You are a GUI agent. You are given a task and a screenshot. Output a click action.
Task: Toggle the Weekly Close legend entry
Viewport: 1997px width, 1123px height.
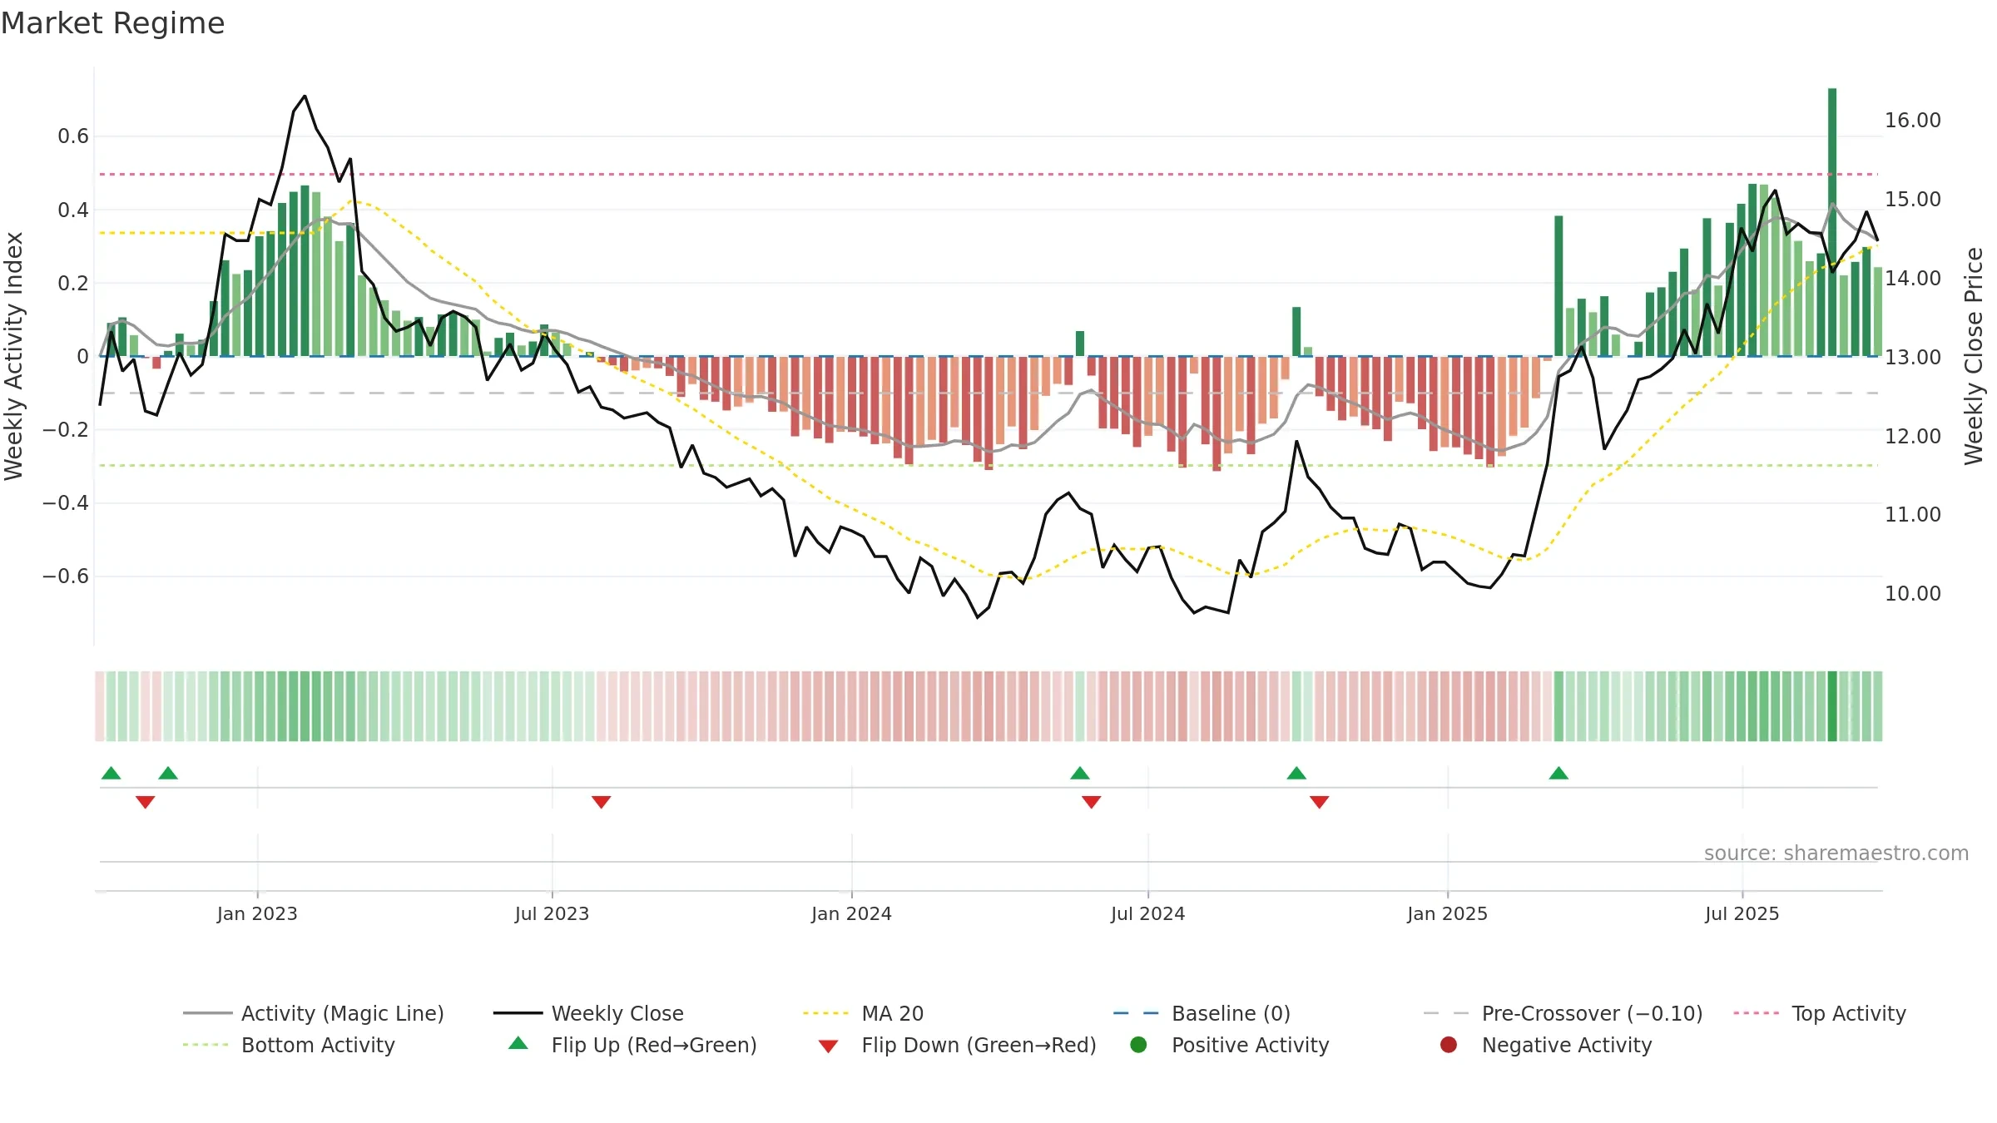[588, 1013]
